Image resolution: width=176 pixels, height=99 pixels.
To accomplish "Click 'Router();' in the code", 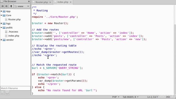I will 61,23.
